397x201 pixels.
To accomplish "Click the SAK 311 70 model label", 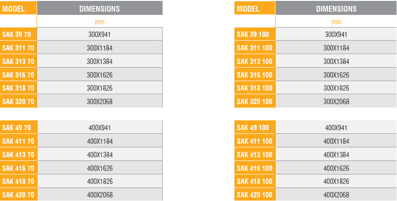I will point(18,48).
